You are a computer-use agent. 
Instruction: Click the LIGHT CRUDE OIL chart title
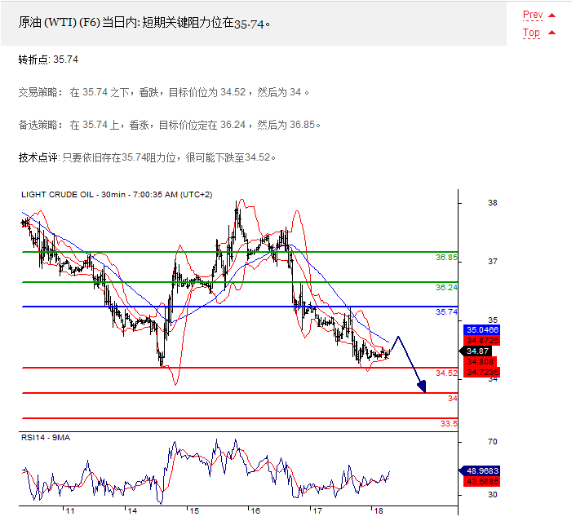pyautogui.click(x=117, y=195)
